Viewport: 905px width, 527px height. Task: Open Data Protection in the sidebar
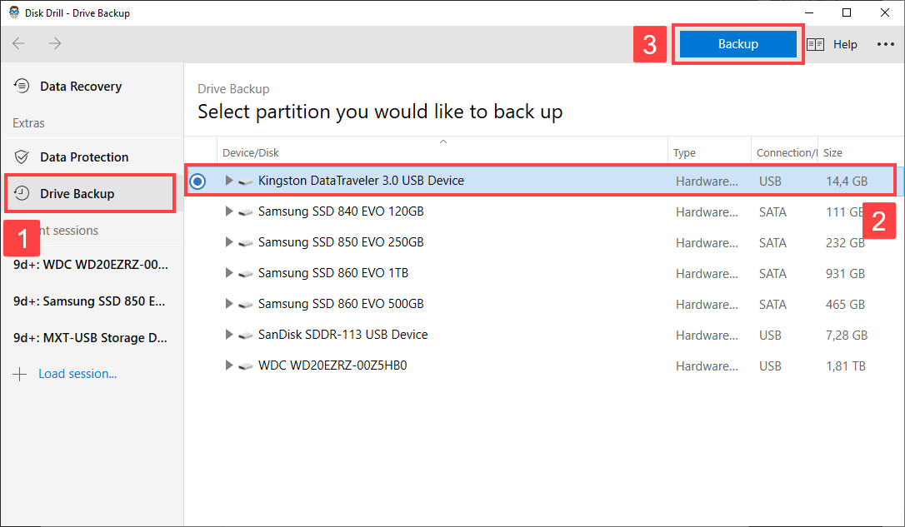pos(91,157)
